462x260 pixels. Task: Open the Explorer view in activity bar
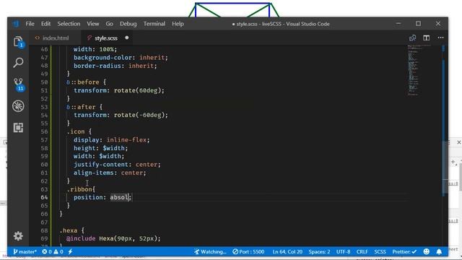pyautogui.click(x=18, y=42)
